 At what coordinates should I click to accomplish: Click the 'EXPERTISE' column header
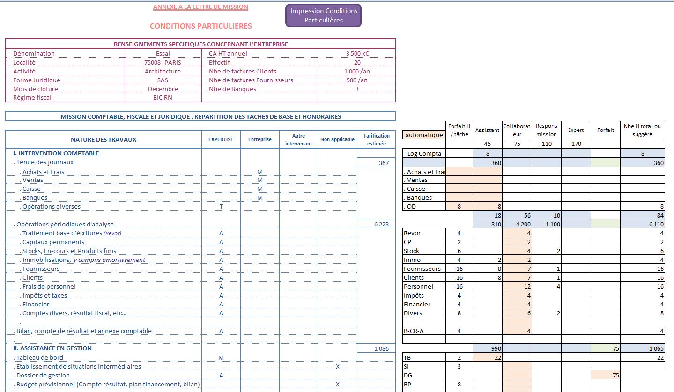point(221,139)
